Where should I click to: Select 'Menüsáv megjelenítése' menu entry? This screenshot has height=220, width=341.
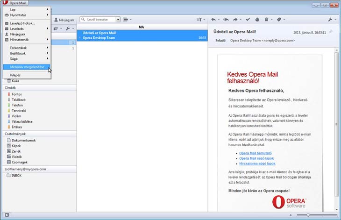pyautogui.click(x=27, y=67)
